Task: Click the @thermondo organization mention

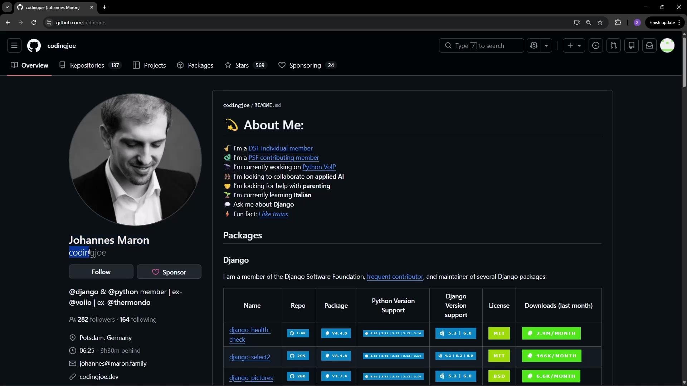Action: (129, 303)
